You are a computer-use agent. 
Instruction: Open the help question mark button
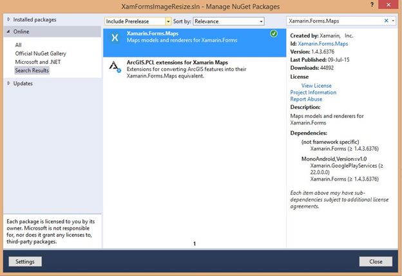pyautogui.click(x=372, y=5)
